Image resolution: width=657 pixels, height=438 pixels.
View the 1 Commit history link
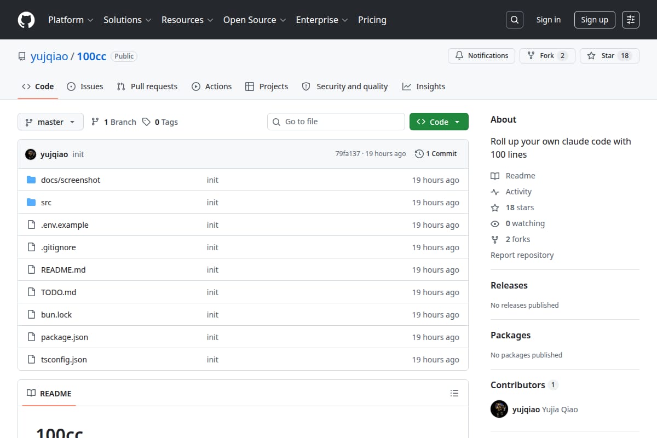point(436,154)
